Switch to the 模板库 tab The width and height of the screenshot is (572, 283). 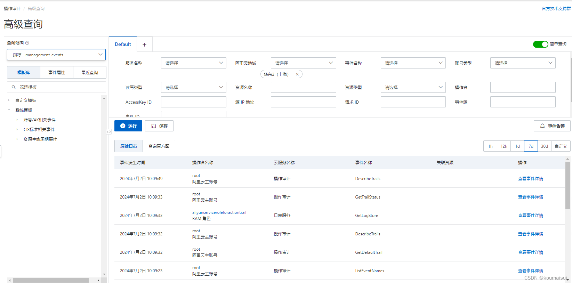click(24, 72)
